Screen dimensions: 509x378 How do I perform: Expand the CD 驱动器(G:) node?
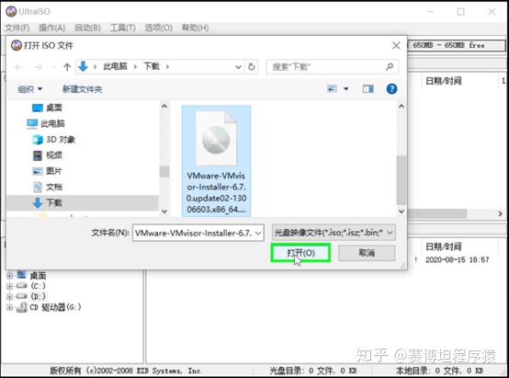9,307
